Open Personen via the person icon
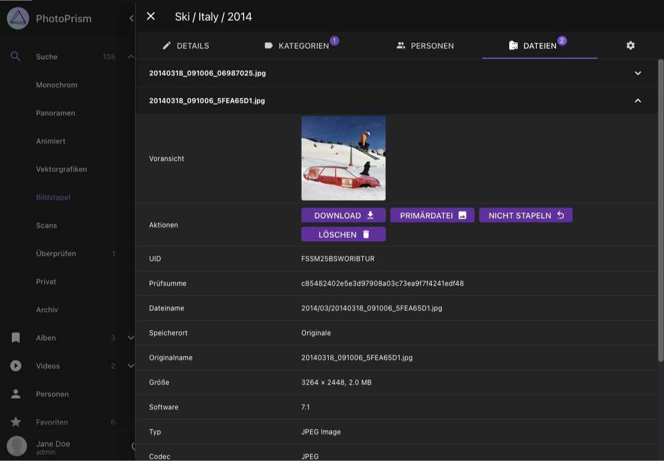The image size is (664, 461). pyautogui.click(x=16, y=394)
